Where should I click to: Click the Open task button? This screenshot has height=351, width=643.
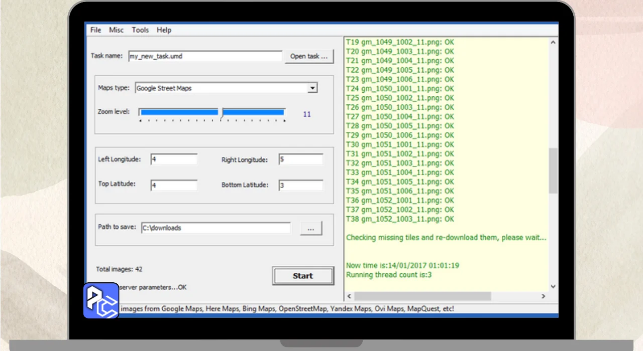[x=309, y=56]
